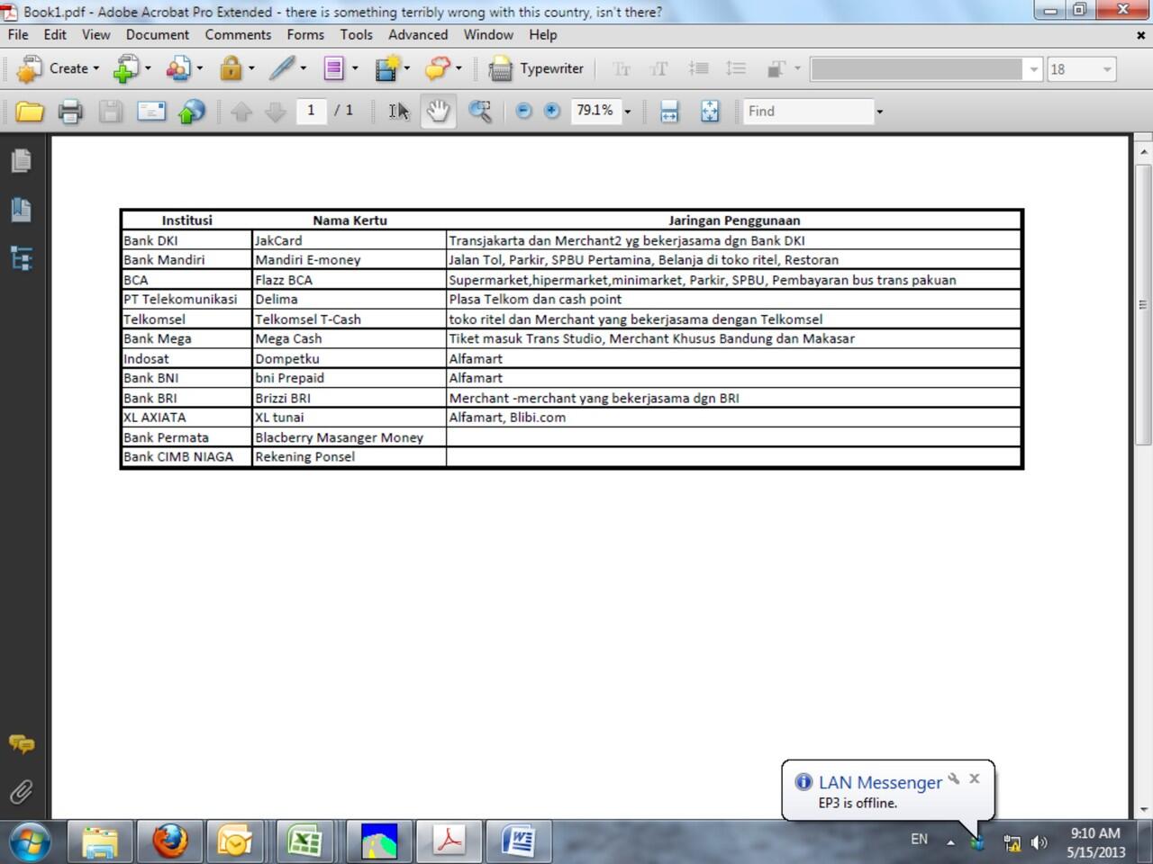Viewport: 1153px width, 864px height.
Task: Click the Save floppy disk icon
Action: 110,112
